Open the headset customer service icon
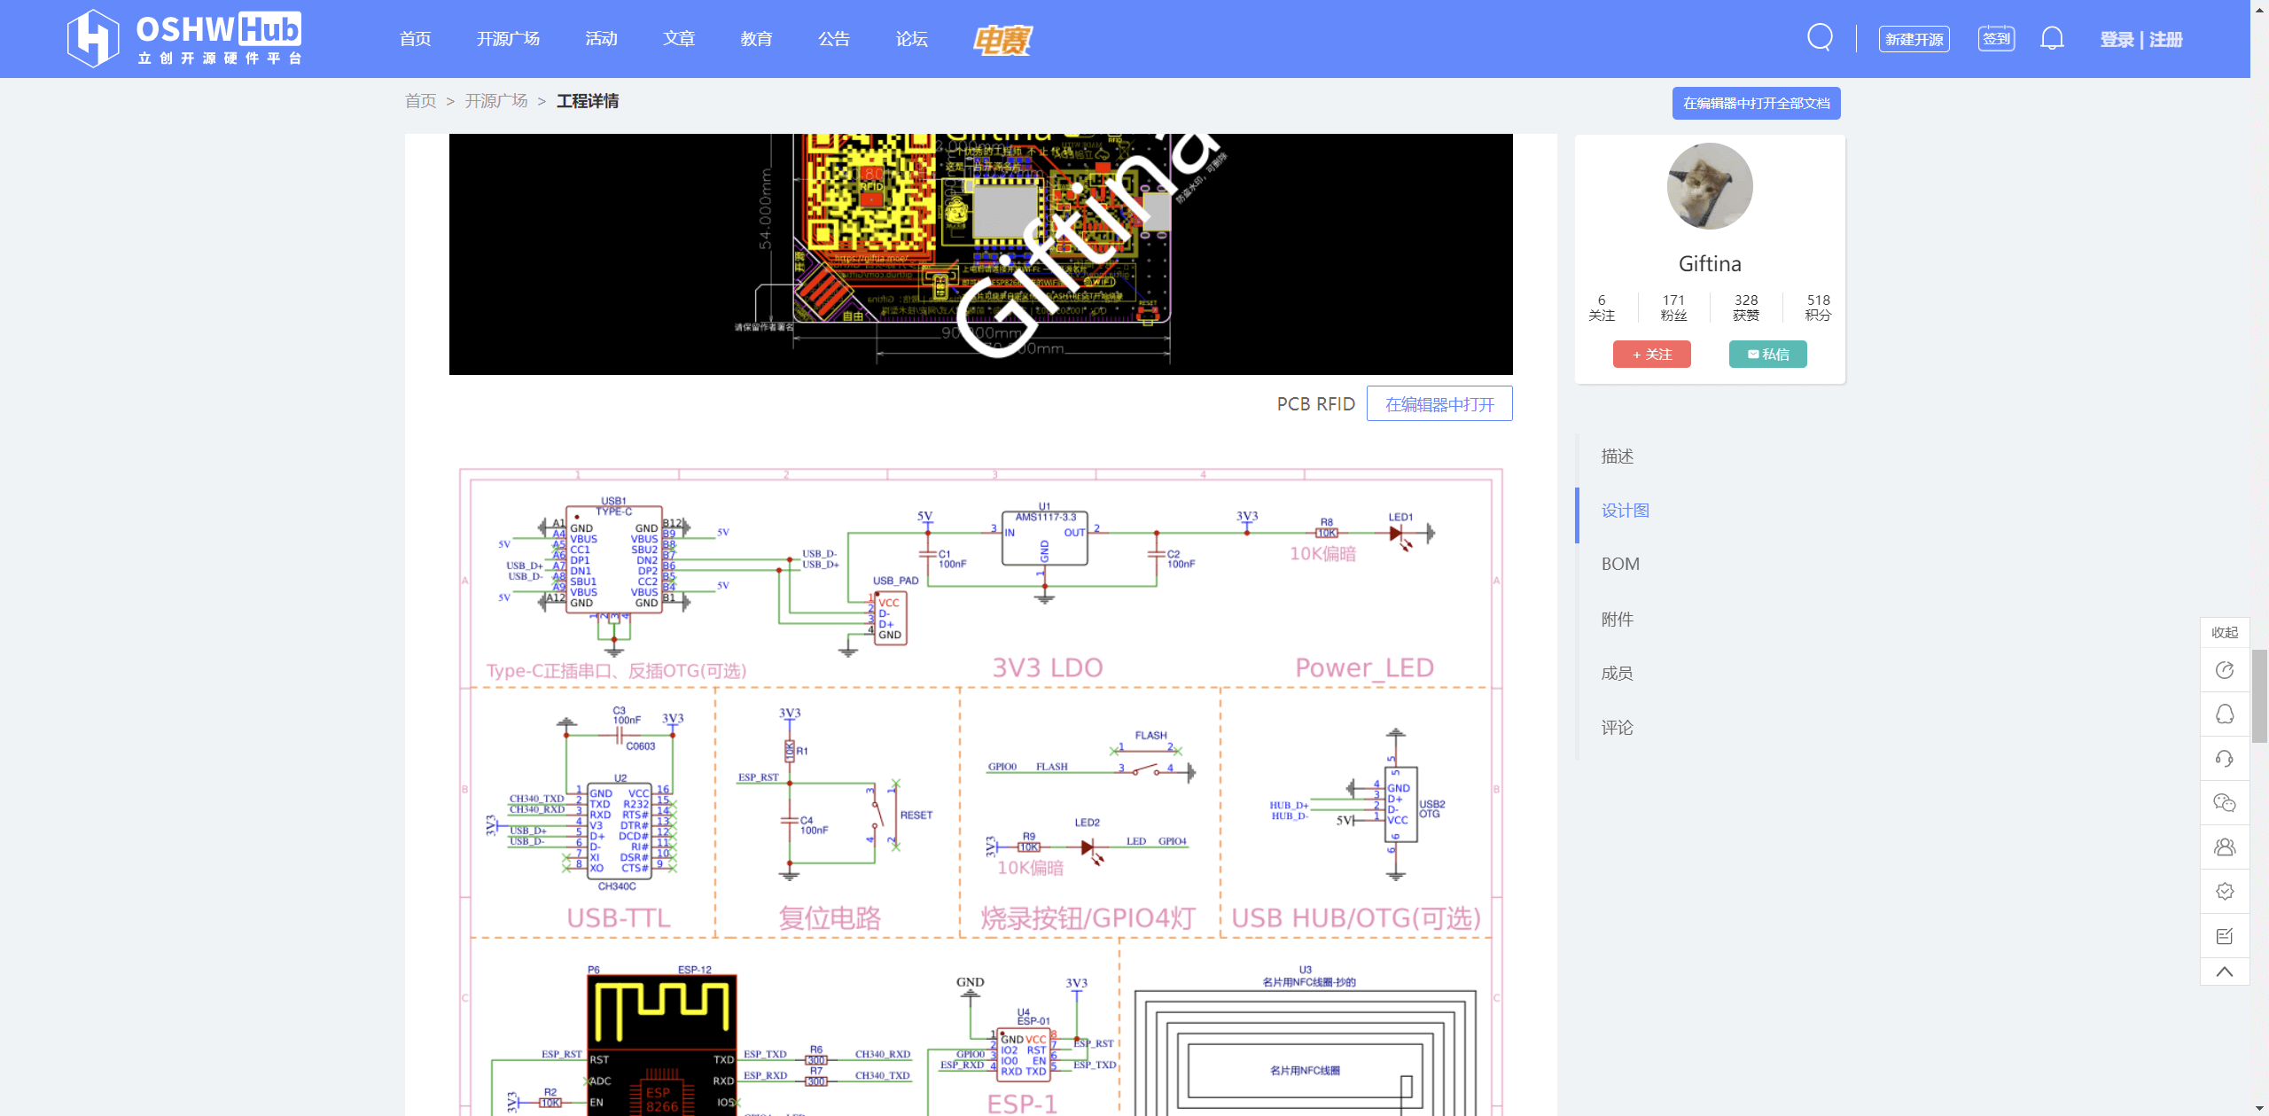2269x1116 pixels. tap(2225, 759)
